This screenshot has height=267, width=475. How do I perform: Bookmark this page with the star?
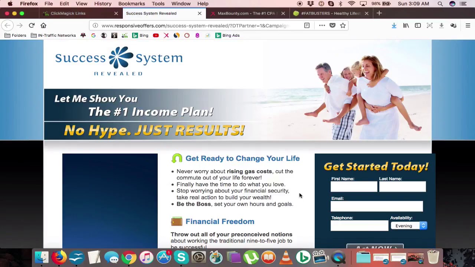pyautogui.click(x=343, y=26)
